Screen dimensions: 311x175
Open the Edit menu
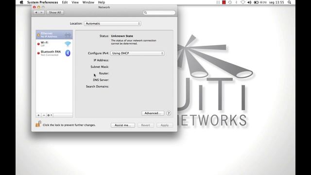click(65, 2)
